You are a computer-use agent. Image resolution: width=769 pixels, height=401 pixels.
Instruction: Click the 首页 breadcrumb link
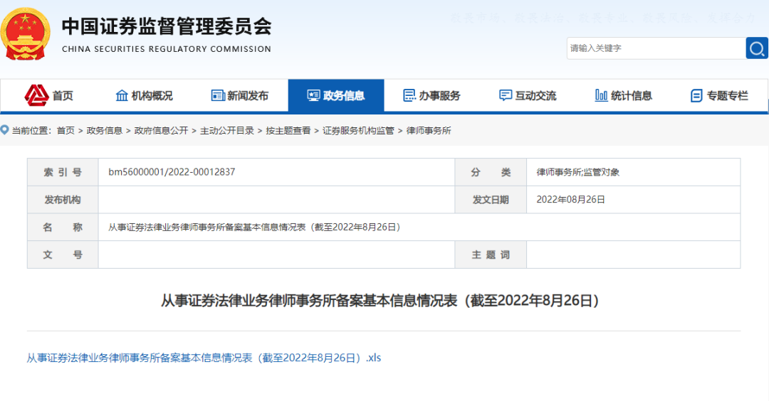pyautogui.click(x=66, y=131)
